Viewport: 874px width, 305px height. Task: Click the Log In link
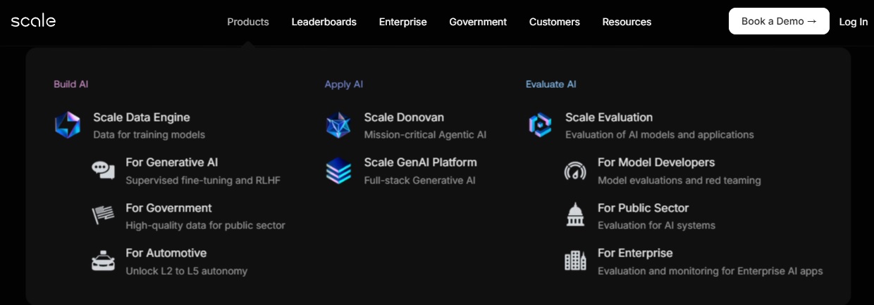pos(854,22)
